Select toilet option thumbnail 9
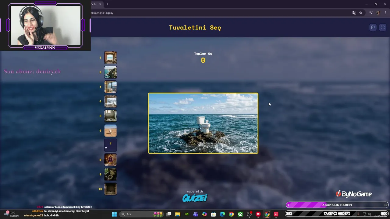 (110, 174)
